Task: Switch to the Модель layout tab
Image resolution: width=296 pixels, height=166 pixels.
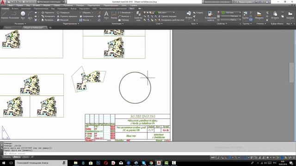Action: [x=7, y=157]
